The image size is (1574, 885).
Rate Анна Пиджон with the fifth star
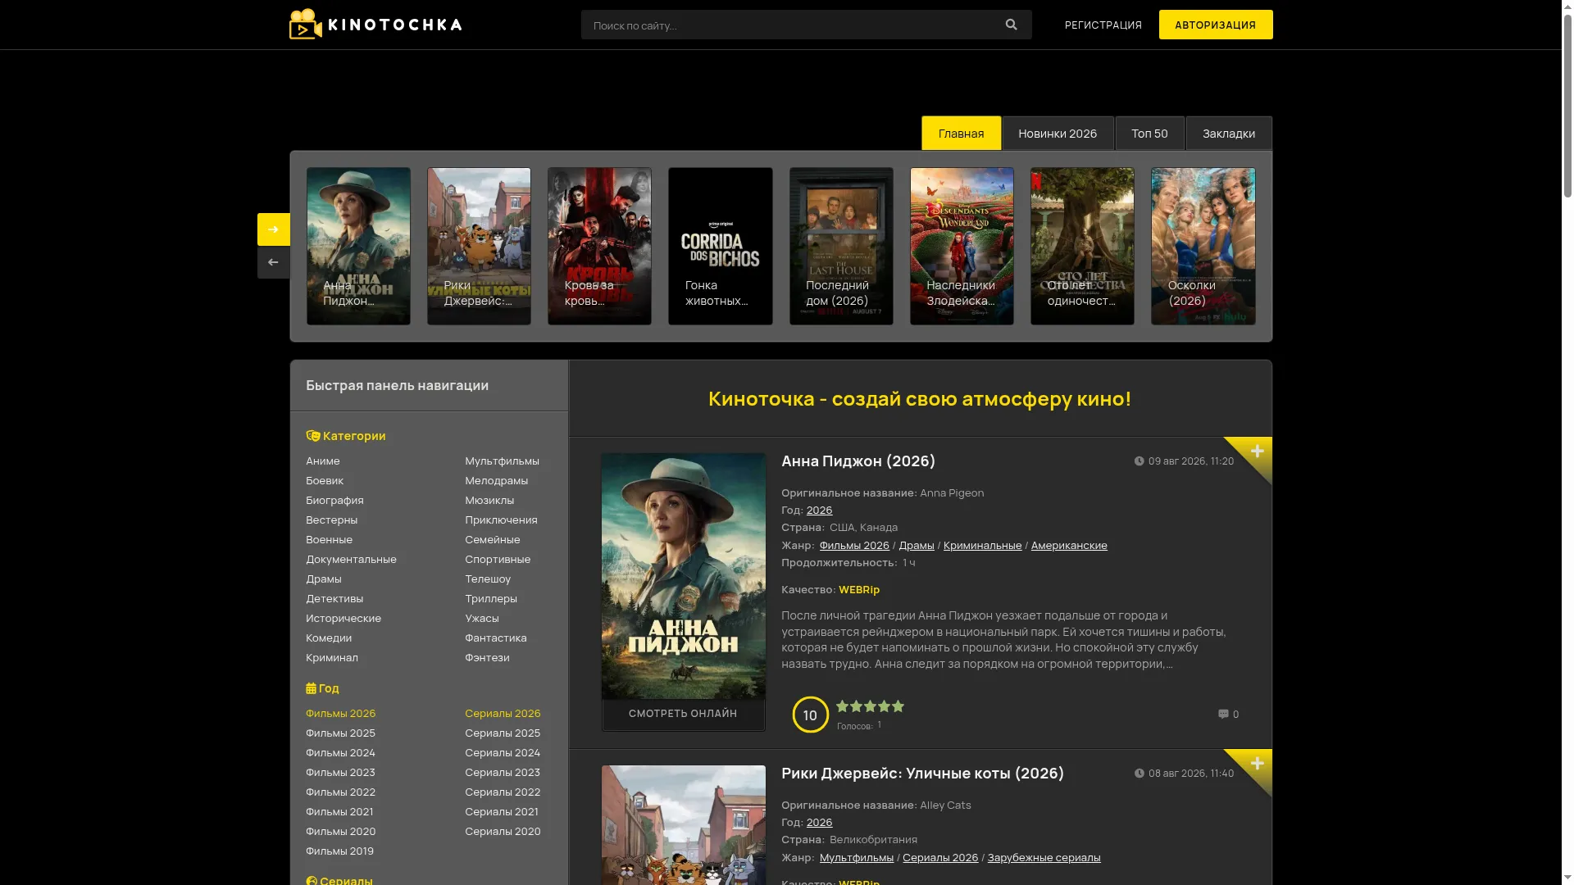tap(898, 706)
